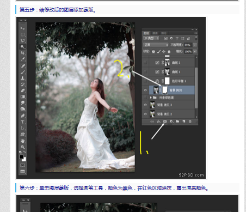Hide the 背景 拷贝 3 layer
Viewport: 246px width, 212px height.
click(145, 105)
